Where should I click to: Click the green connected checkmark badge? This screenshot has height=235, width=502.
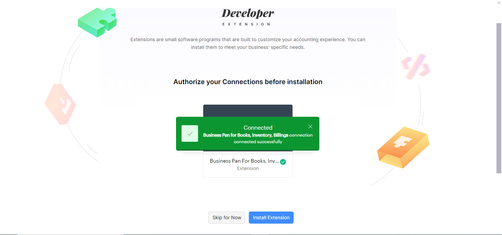pos(283,162)
